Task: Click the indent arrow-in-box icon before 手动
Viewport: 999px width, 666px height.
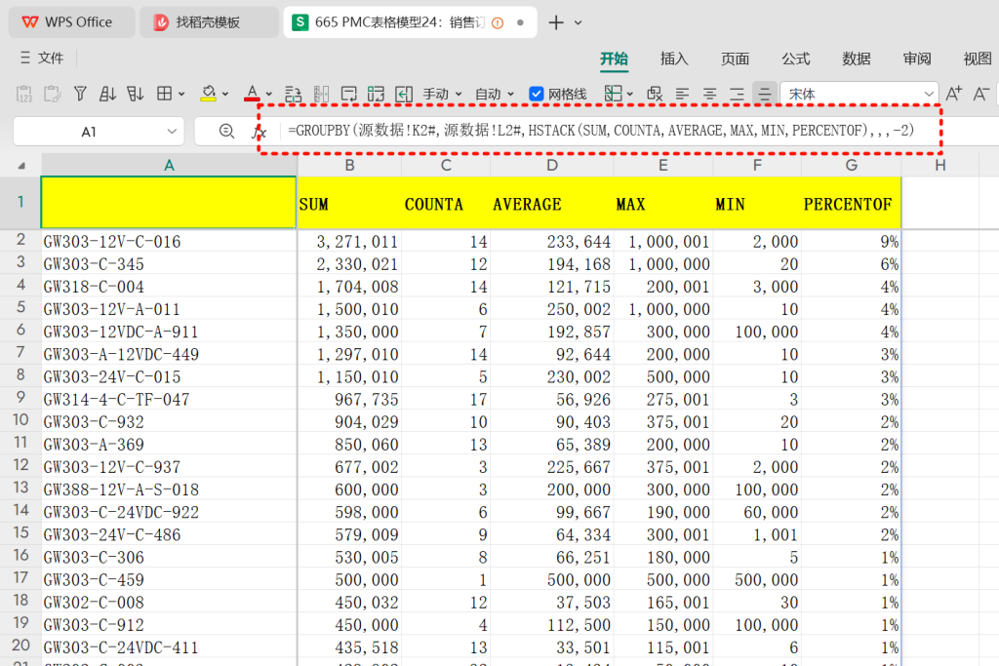Action: (x=404, y=95)
